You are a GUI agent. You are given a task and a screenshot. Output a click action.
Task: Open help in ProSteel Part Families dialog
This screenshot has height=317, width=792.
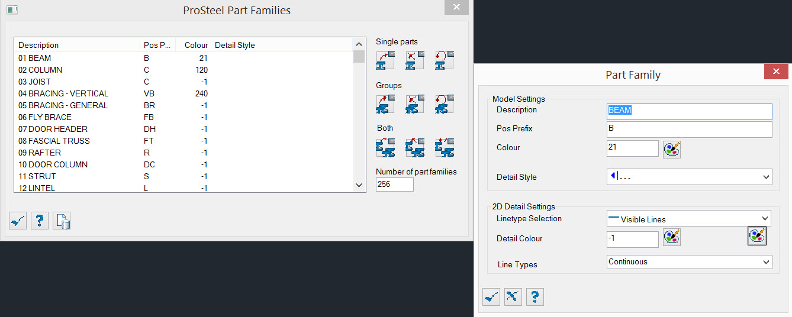tap(40, 221)
